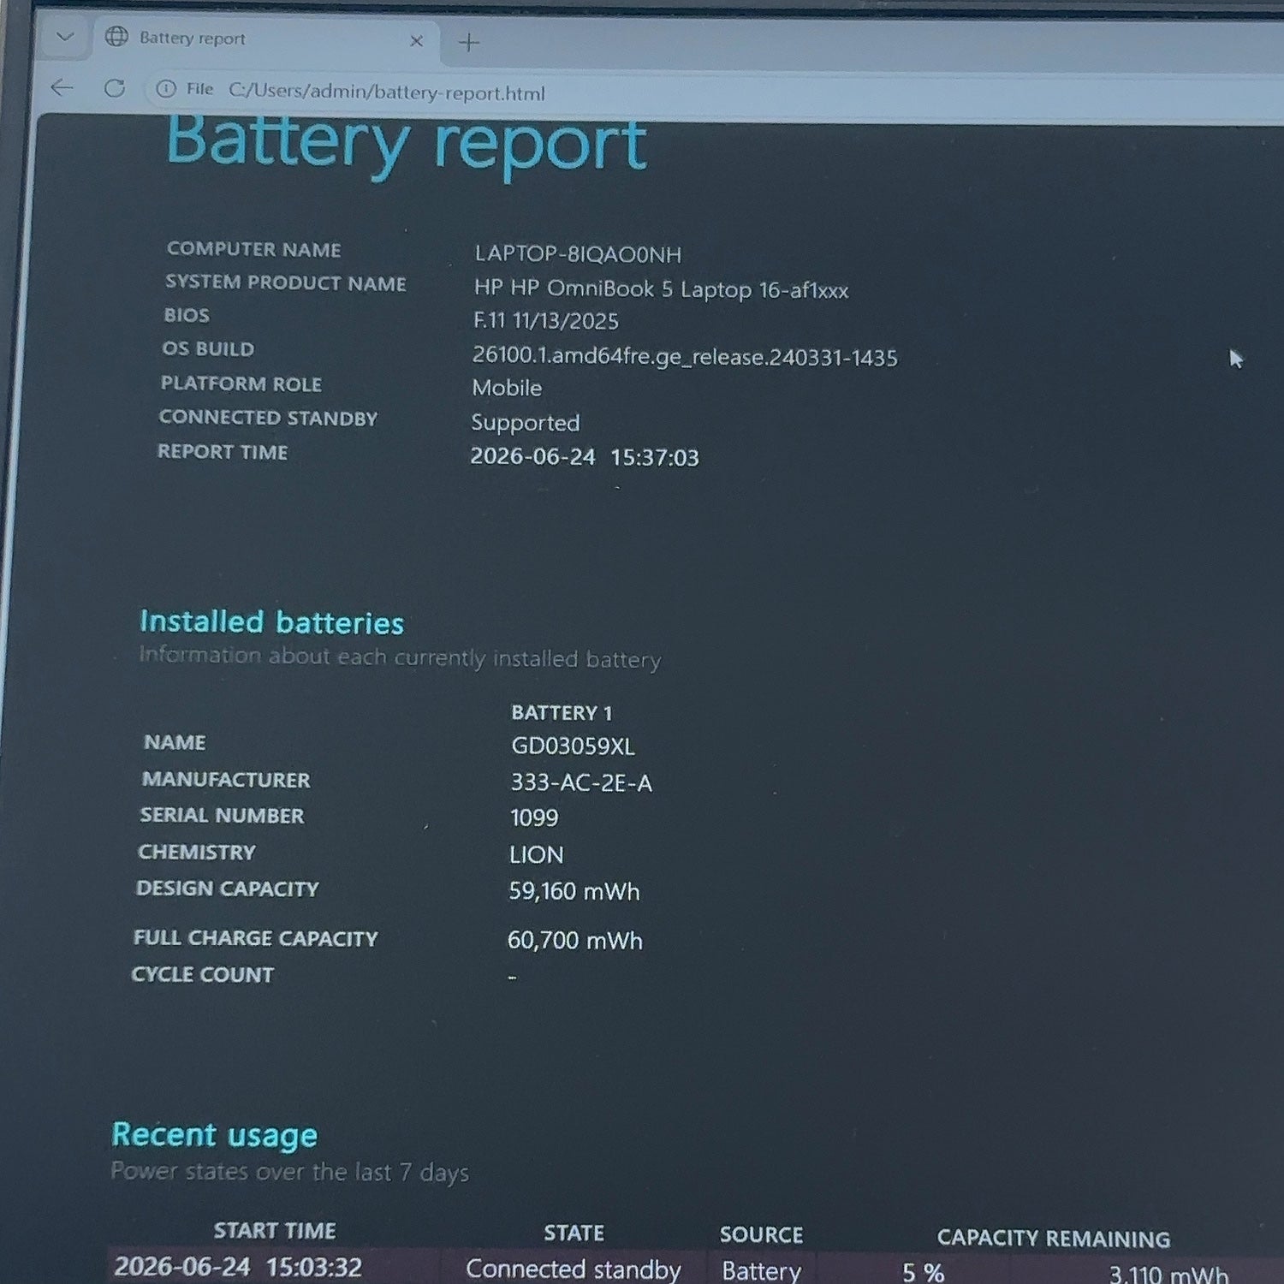Click the CYCLE COUNT label
The height and width of the screenshot is (1284, 1284).
[203, 974]
